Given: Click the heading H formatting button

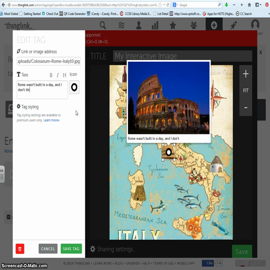Looking at the screenshot, I should (x=64, y=75).
